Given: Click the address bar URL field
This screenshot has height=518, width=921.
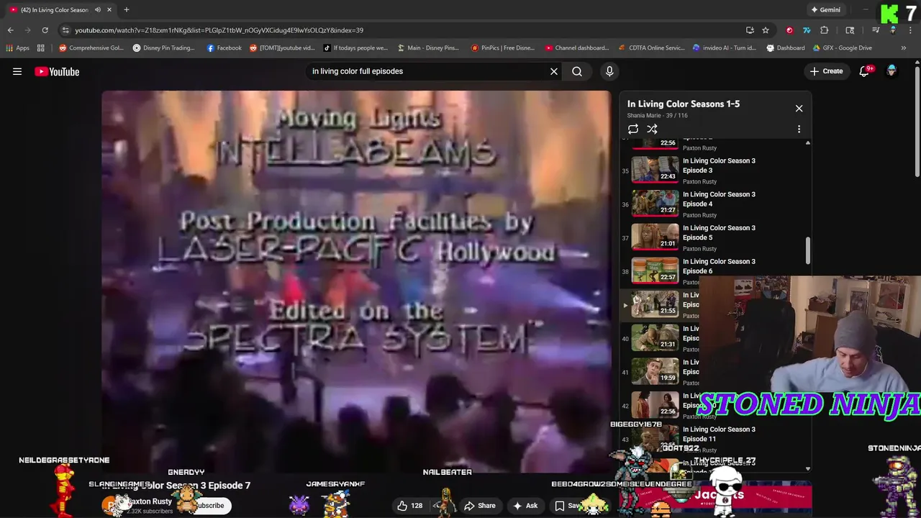Looking at the screenshot, I should coord(403,30).
